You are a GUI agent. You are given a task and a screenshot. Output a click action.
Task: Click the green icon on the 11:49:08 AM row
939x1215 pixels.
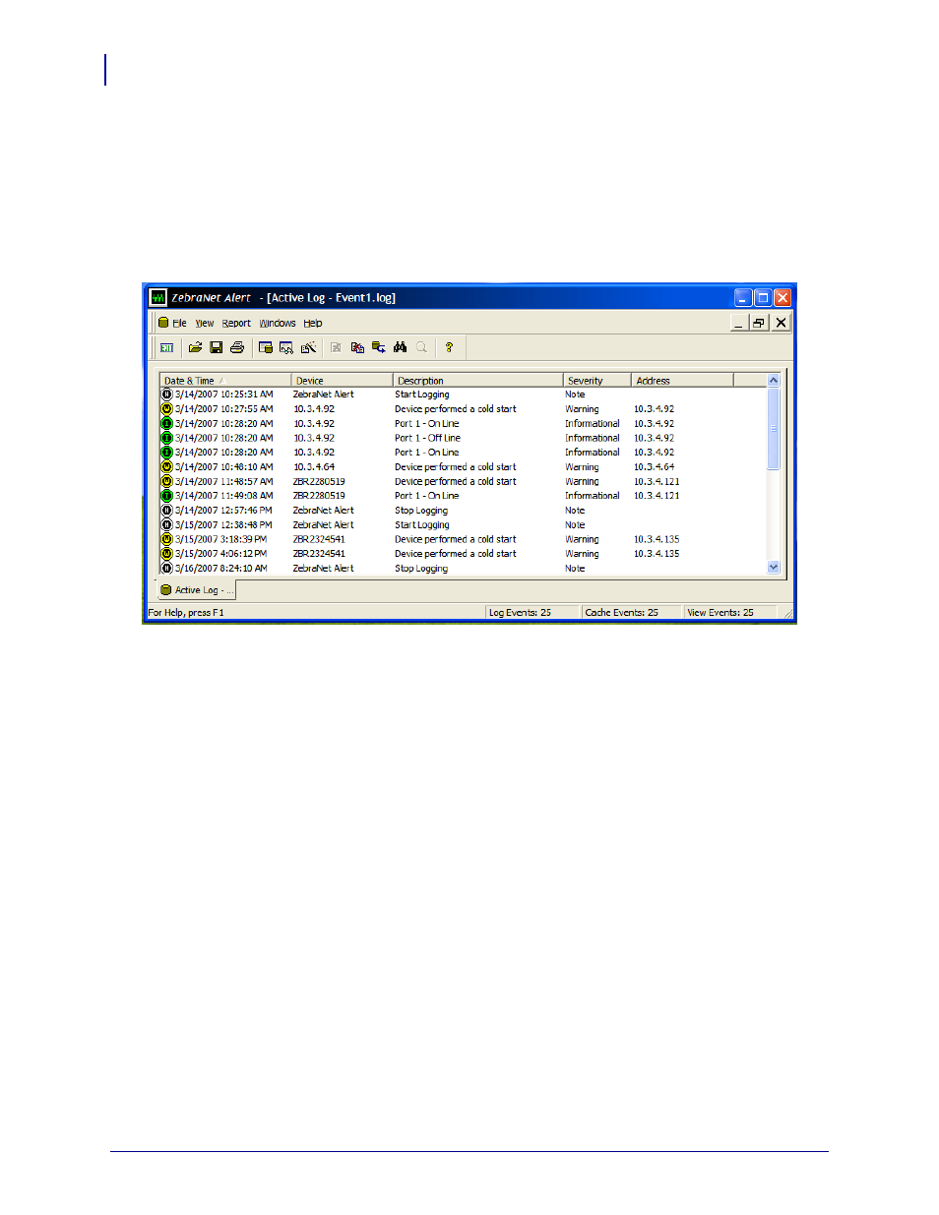point(166,496)
